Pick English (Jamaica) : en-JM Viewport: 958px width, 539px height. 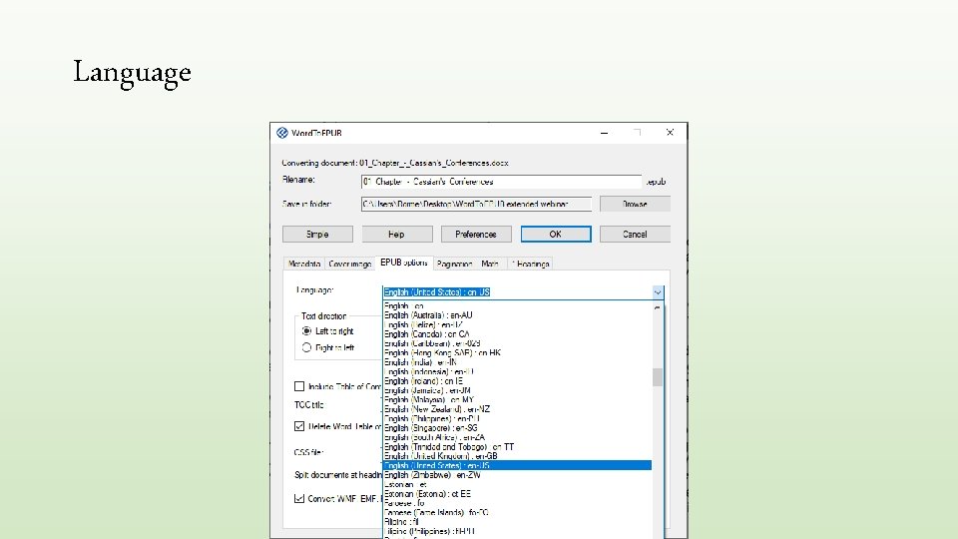[x=517, y=390]
